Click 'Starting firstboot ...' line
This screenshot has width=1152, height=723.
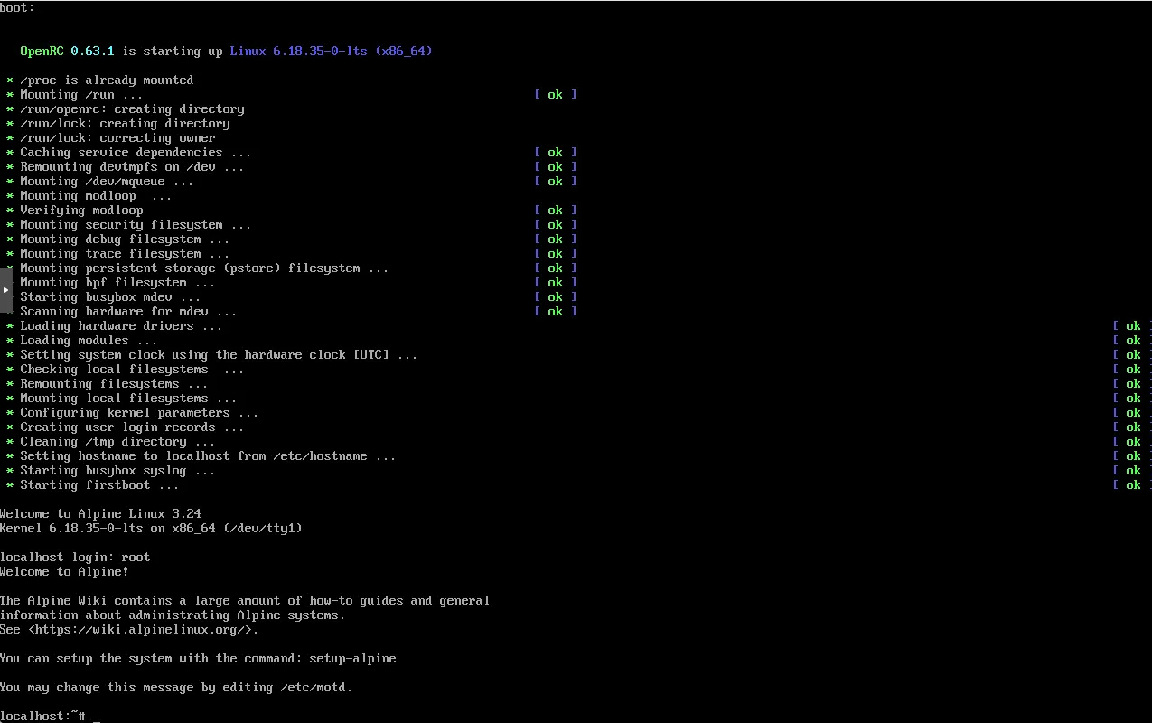pyautogui.click(x=99, y=484)
